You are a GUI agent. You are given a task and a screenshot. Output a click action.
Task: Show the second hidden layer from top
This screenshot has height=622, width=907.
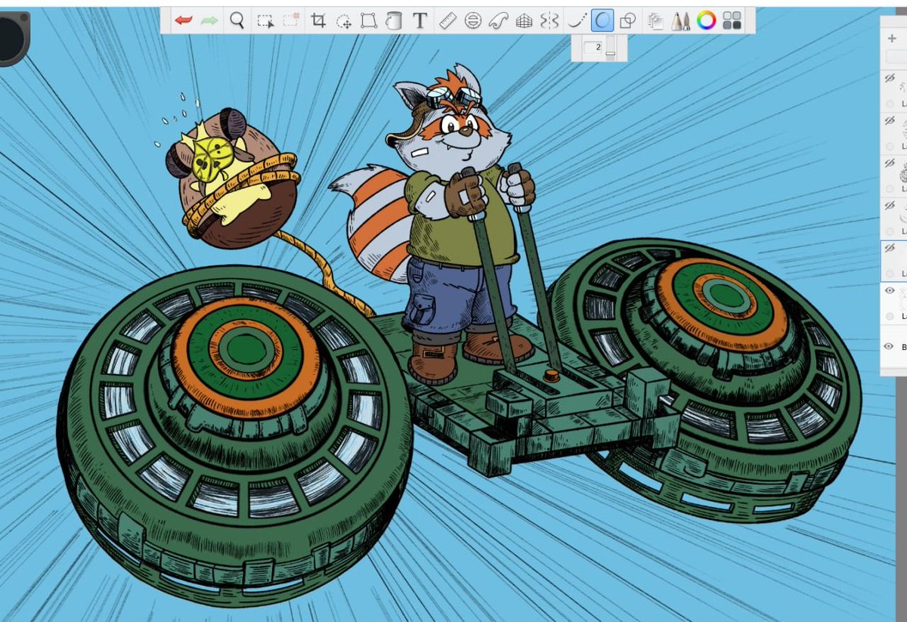click(x=890, y=120)
